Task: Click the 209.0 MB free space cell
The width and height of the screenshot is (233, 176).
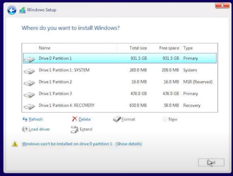Action: coord(170,70)
